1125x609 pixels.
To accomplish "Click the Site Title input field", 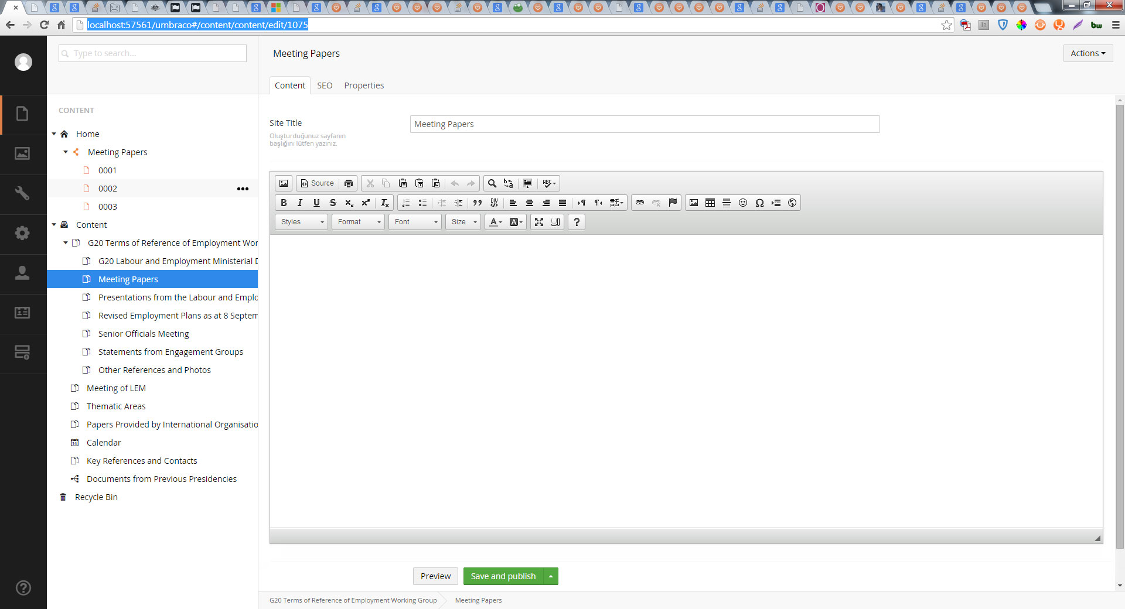I will pyautogui.click(x=645, y=124).
